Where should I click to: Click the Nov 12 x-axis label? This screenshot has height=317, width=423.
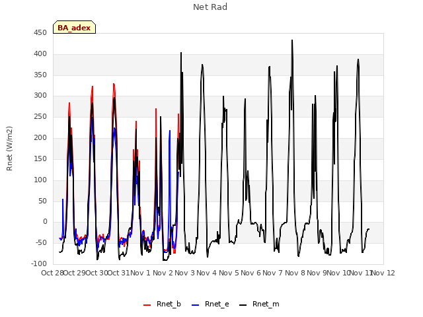coord(383,273)
